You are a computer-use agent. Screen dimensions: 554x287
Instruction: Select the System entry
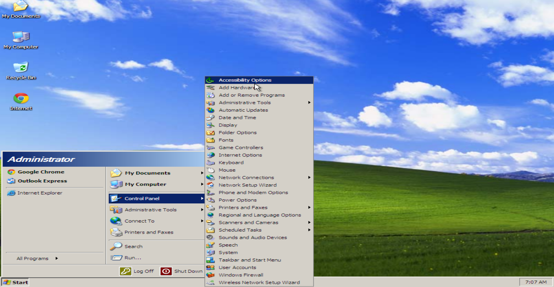[259, 252]
